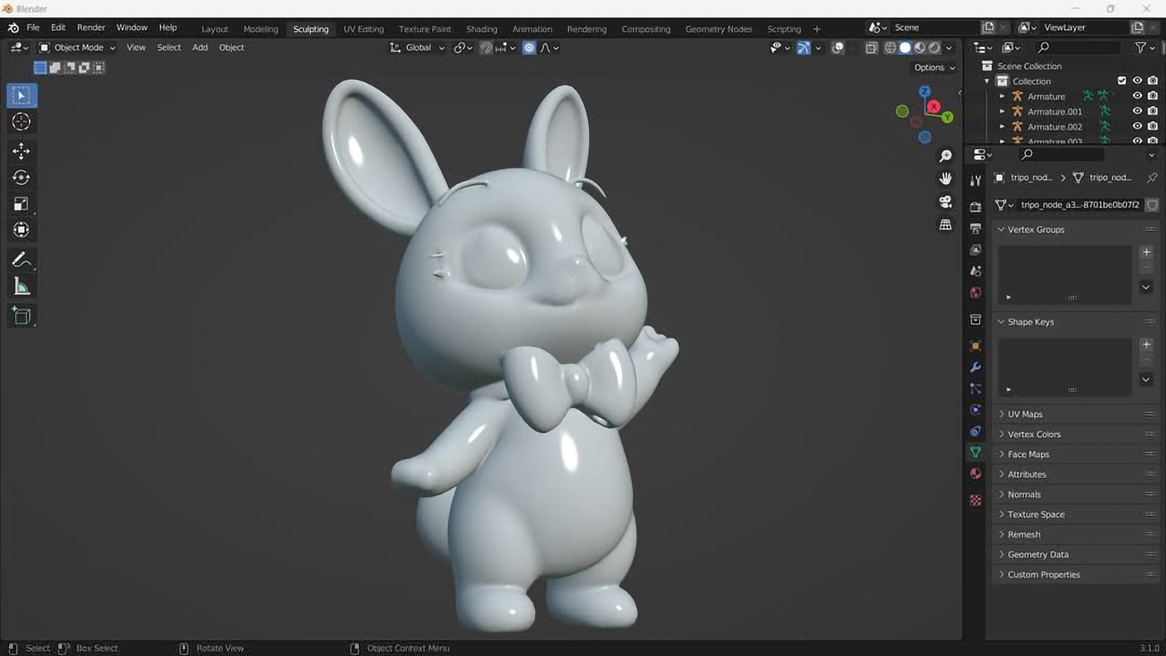Click the viewport zoom magnifier icon

(x=946, y=156)
